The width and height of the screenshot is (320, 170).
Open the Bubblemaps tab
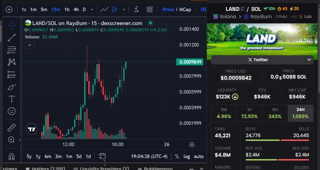pos(155,168)
